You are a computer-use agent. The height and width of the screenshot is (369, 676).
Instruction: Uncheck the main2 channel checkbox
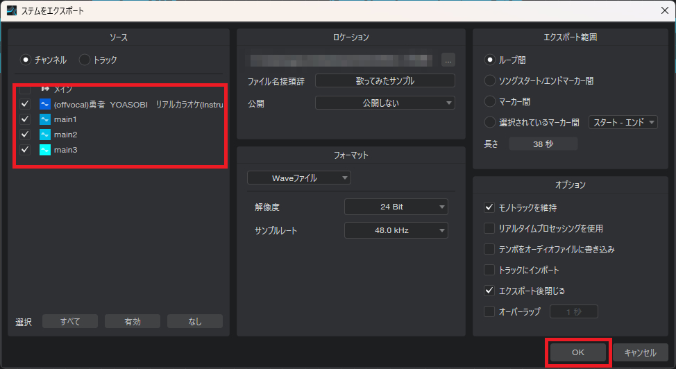25,135
